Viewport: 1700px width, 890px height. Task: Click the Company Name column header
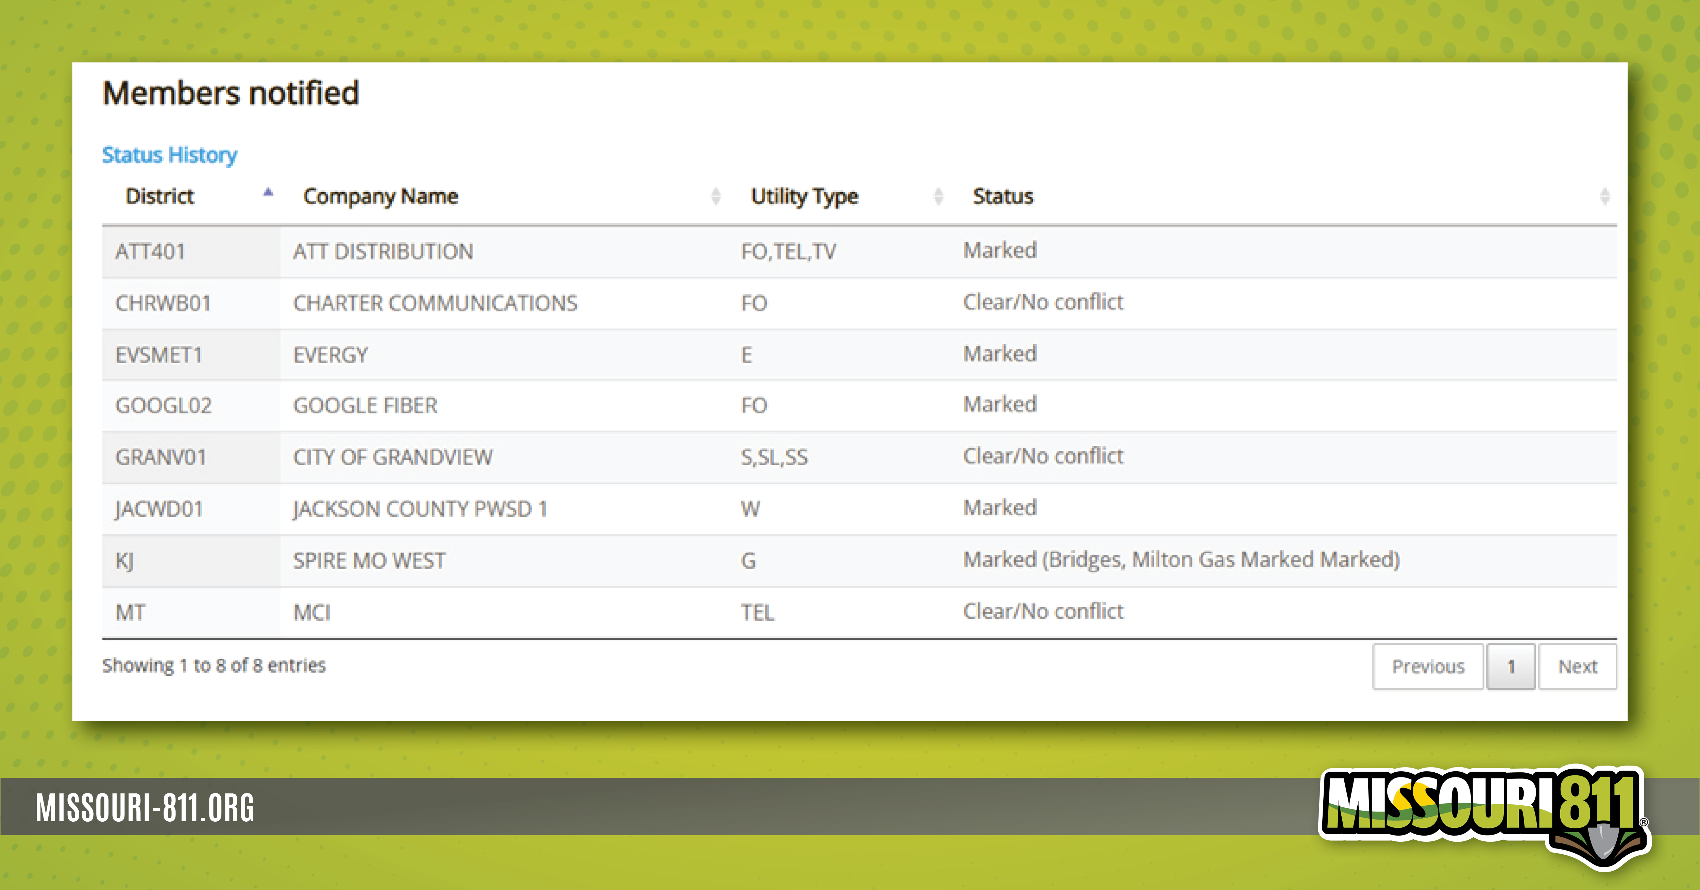coord(380,196)
